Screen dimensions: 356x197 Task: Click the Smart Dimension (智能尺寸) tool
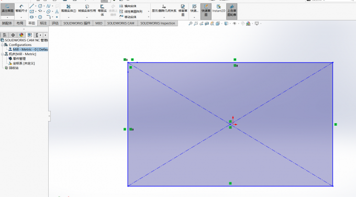[x=21, y=8]
